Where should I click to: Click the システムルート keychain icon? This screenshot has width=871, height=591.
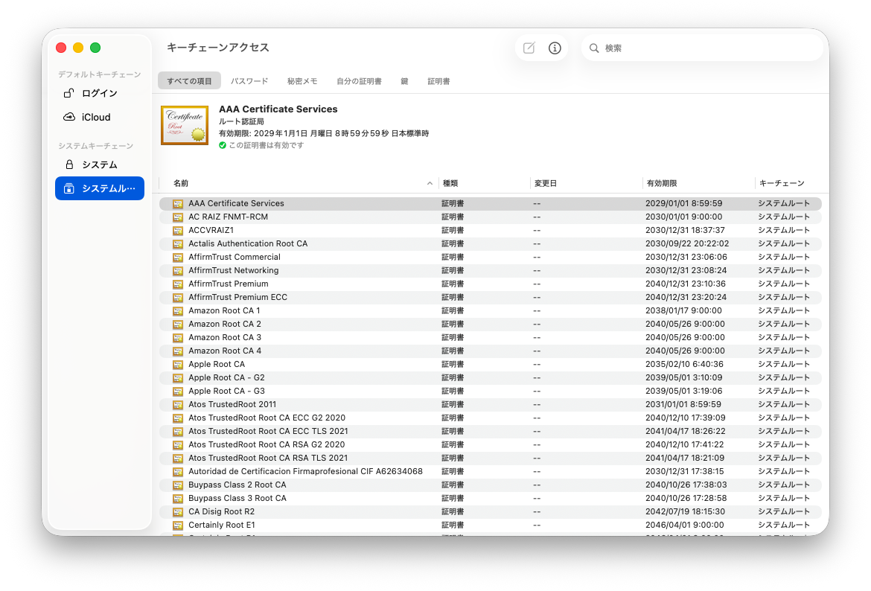point(69,188)
